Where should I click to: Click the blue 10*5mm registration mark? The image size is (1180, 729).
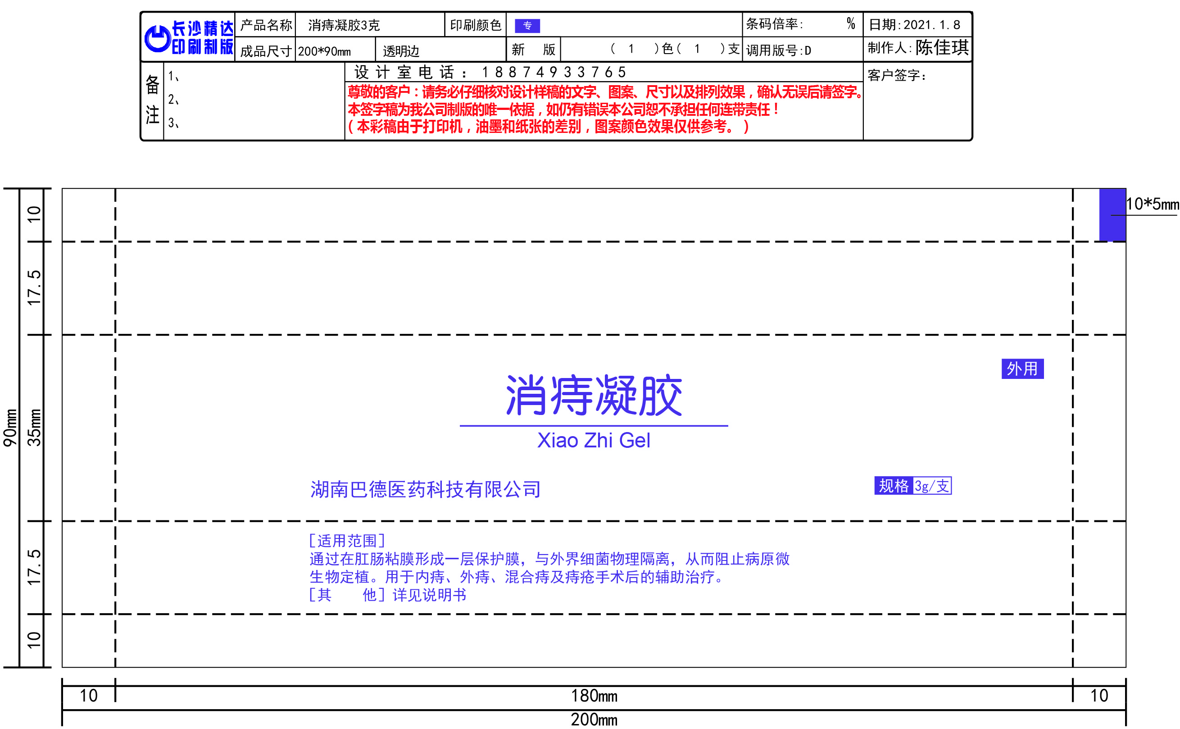point(1112,214)
